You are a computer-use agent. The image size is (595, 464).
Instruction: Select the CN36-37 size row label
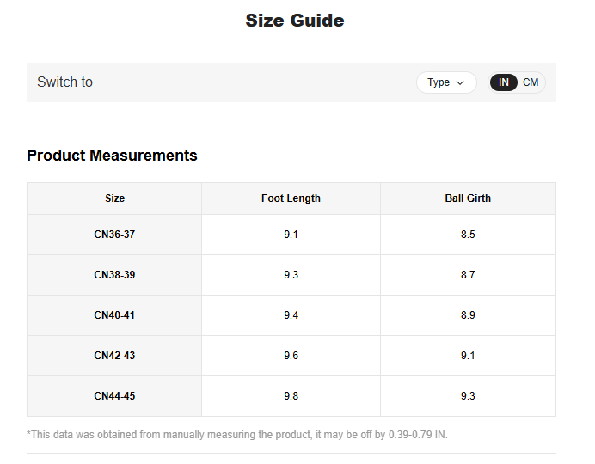(x=114, y=235)
